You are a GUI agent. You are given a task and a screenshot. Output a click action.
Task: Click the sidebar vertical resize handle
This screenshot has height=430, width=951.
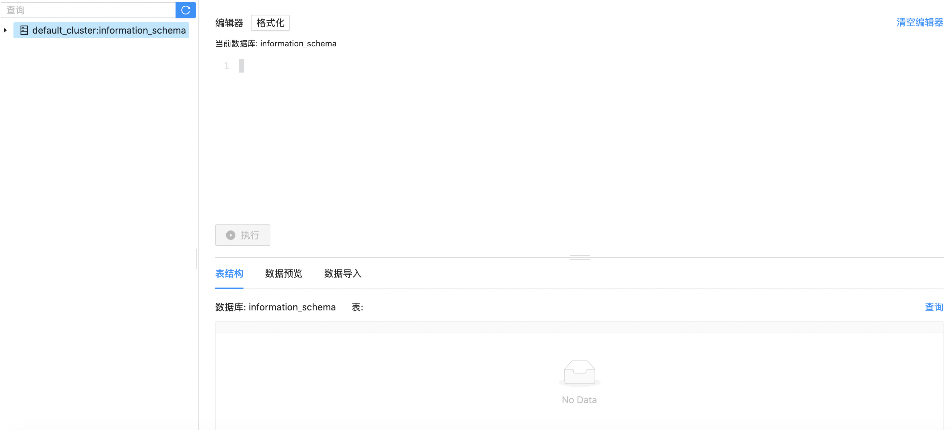click(197, 259)
